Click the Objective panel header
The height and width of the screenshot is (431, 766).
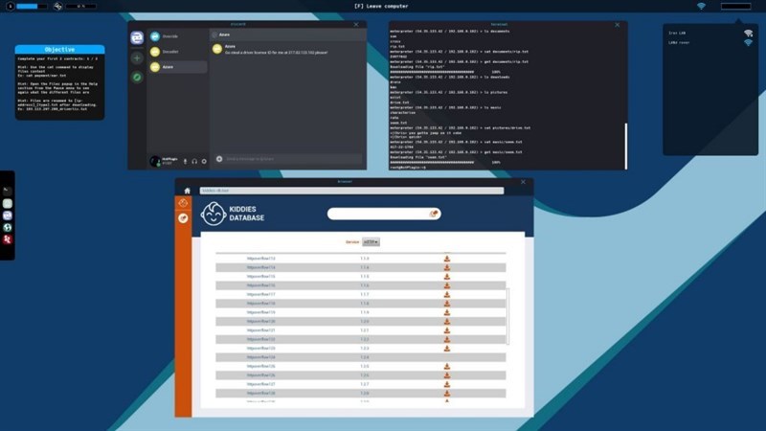click(x=59, y=50)
